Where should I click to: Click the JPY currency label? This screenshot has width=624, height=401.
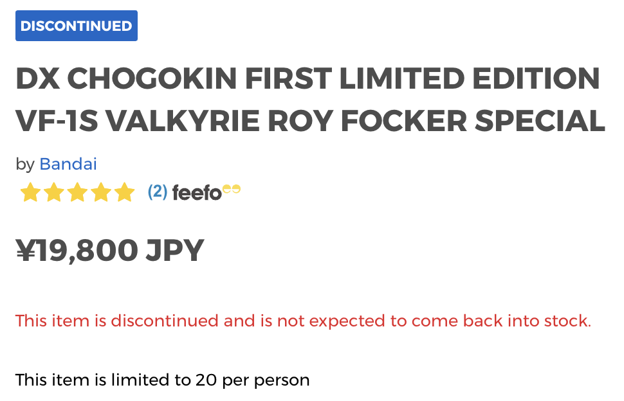click(x=175, y=251)
